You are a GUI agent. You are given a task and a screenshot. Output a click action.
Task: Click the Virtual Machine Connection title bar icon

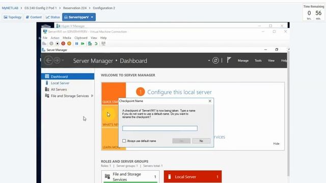point(45,32)
